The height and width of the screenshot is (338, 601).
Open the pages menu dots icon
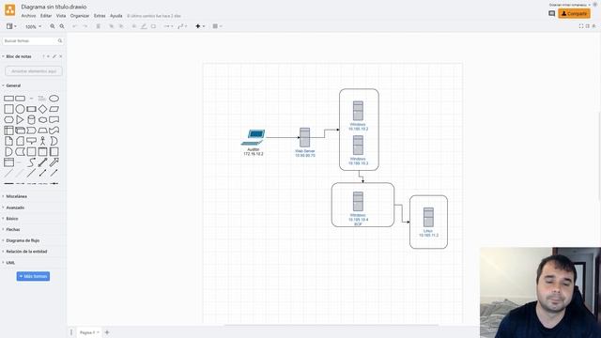[x=71, y=332]
